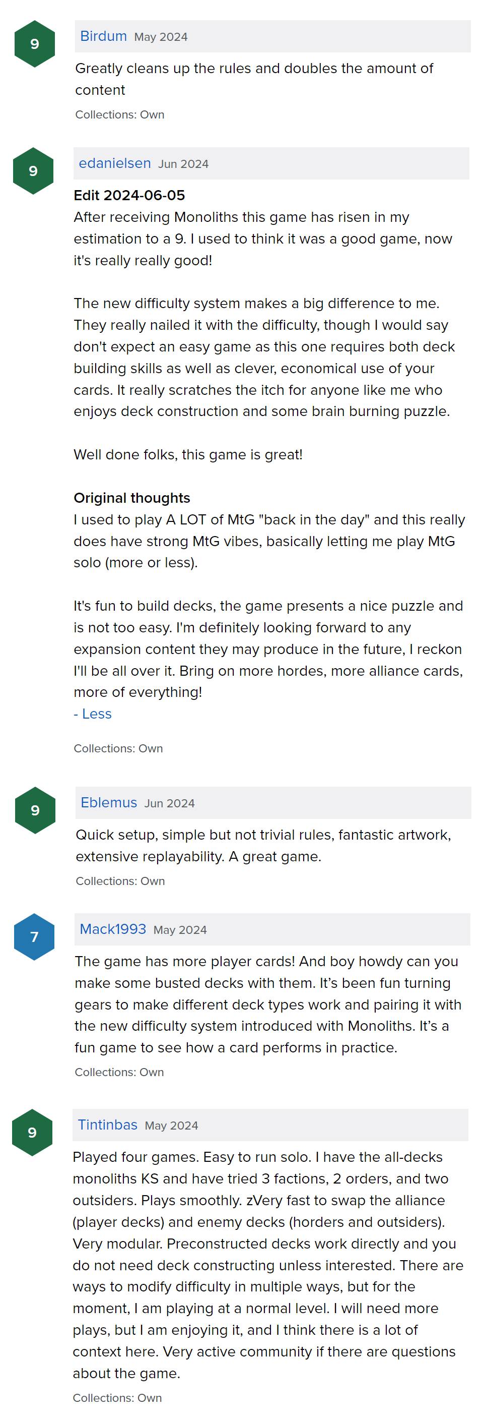
Task: Open Birdum's user profile
Action: pos(103,36)
